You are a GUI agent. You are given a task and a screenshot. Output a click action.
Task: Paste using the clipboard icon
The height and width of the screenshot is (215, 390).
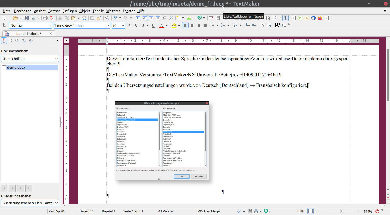[x=73, y=18]
